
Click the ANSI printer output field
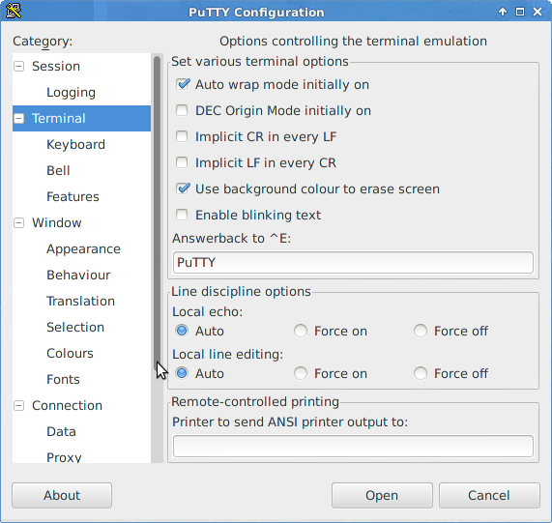pyautogui.click(x=353, y=446)
